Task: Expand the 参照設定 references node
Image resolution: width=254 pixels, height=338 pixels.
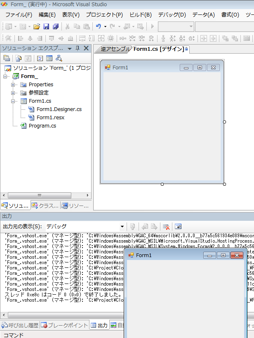Action: tap(13, 93)
